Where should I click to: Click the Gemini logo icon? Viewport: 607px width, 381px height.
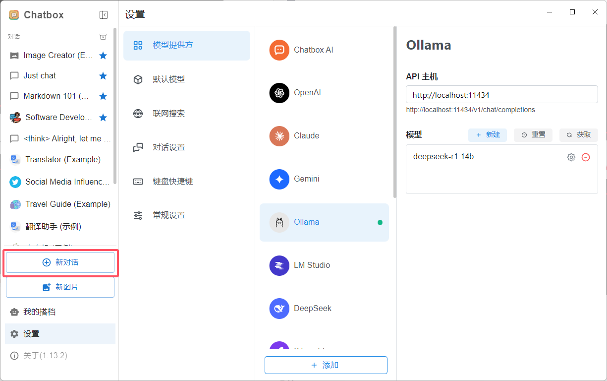tap(279, 179)
